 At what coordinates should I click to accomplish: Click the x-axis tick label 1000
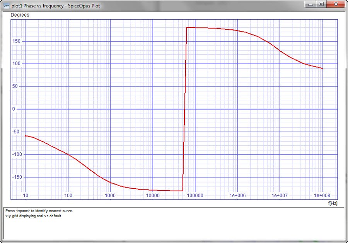tap(110, 196)
